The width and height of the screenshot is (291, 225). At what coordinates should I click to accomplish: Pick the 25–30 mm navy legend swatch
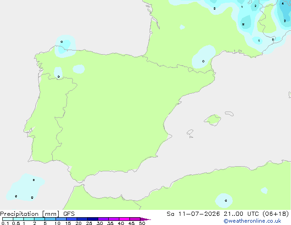pyautogui.click(x=93, y=219)
